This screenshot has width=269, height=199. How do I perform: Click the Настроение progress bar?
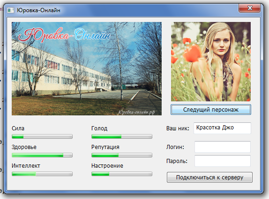click(x=122, y=174)
